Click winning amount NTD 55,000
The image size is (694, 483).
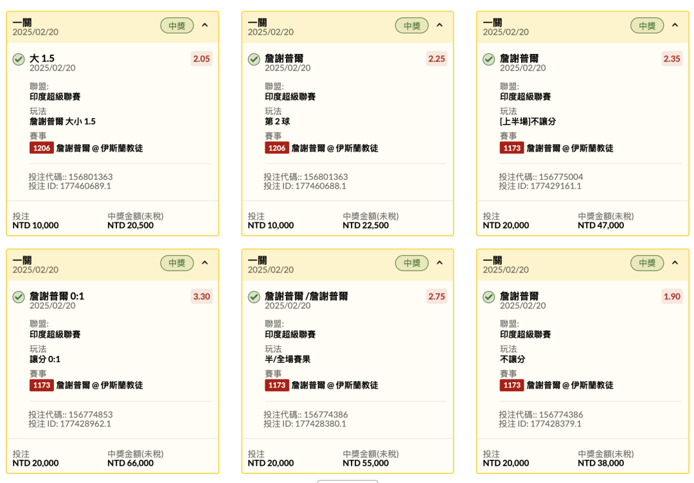366,463
